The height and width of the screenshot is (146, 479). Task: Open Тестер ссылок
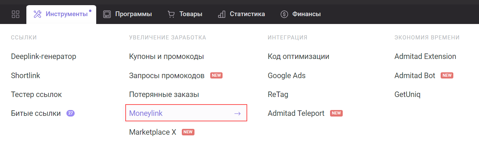[36, 94]
